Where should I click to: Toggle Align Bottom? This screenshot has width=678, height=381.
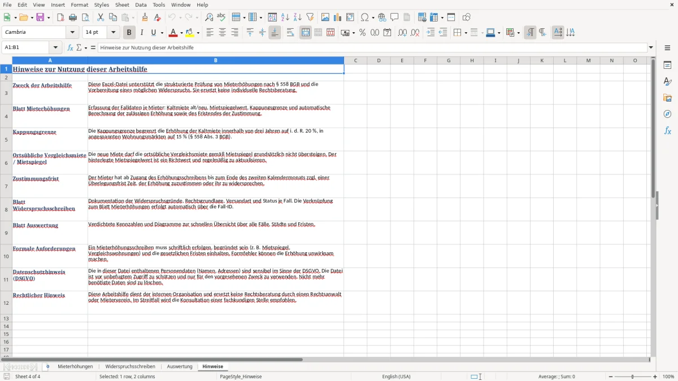point(275,33)
